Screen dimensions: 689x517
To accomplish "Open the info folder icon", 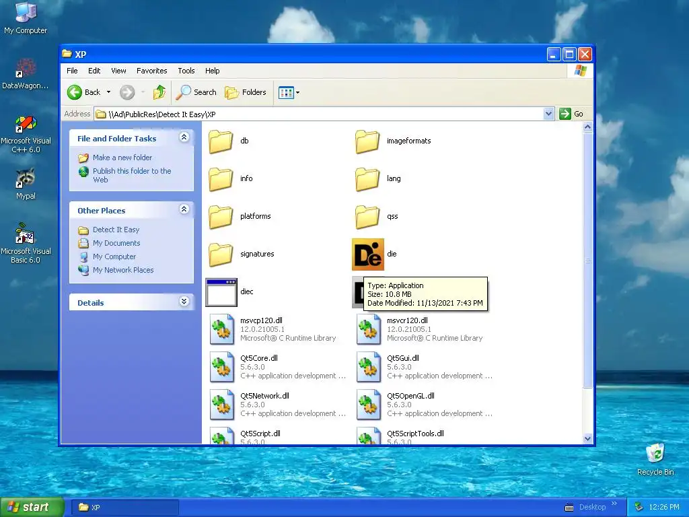I will [x=221, y=179].
